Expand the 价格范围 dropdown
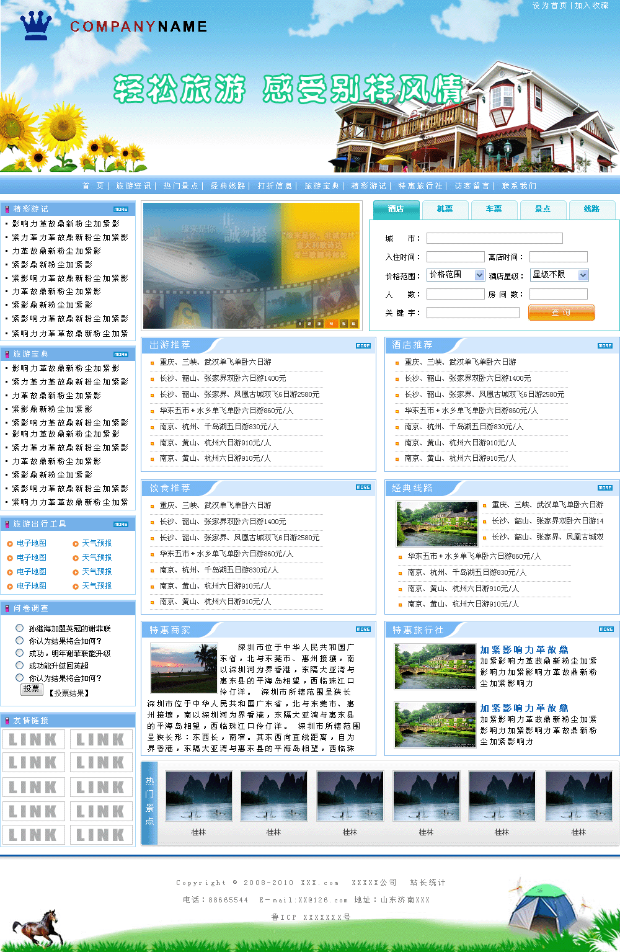The height and width of the screenshot is (952, 620). 479,275
